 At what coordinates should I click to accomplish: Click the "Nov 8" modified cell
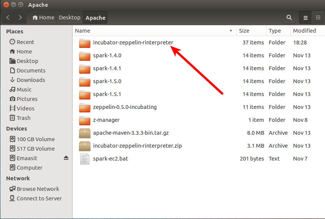coord(300,120)
